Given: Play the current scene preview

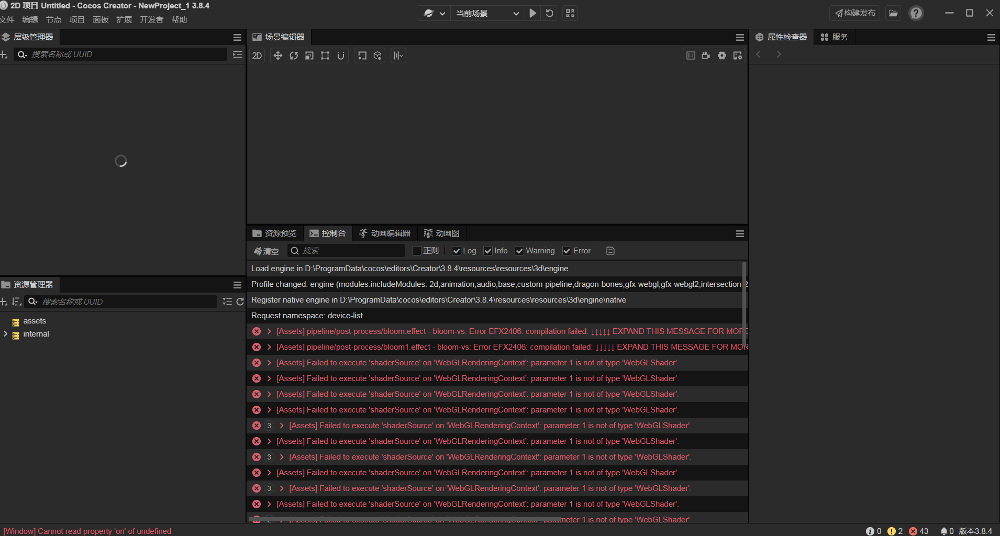Looking at the screenshot, I should [533, 13].
